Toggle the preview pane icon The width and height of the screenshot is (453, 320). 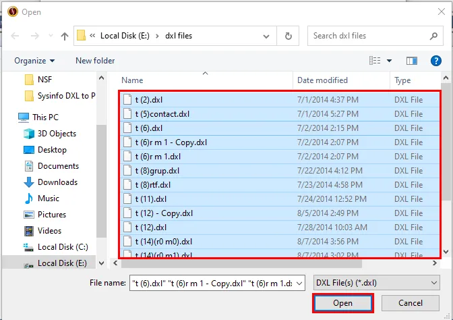click(x=412, y=61)
